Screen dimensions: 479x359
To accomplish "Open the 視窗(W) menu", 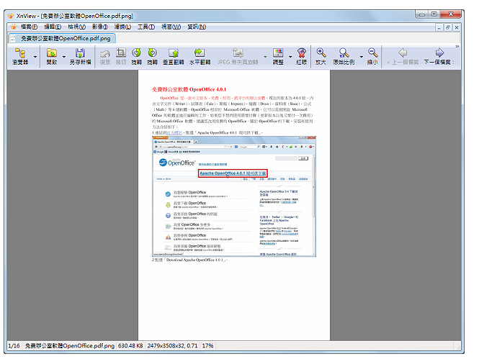I will point(171,27).
